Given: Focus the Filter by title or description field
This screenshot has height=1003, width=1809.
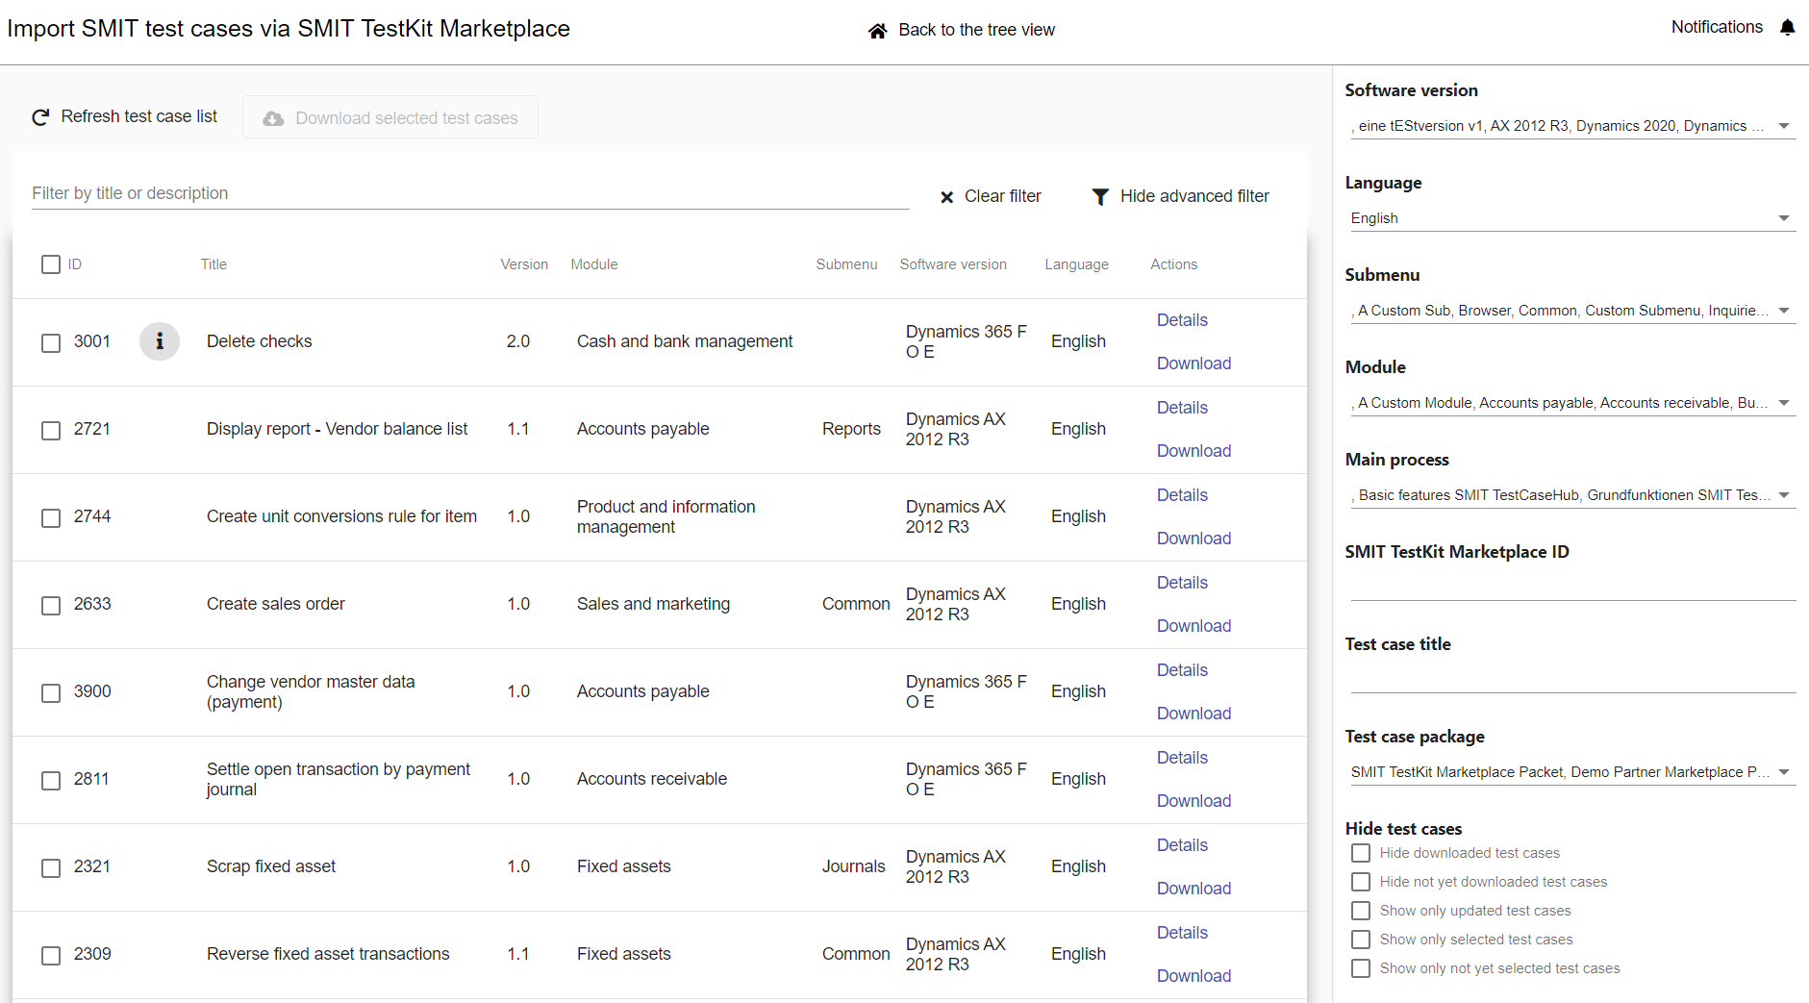Looking at the screenshot, I should [469, 193].
